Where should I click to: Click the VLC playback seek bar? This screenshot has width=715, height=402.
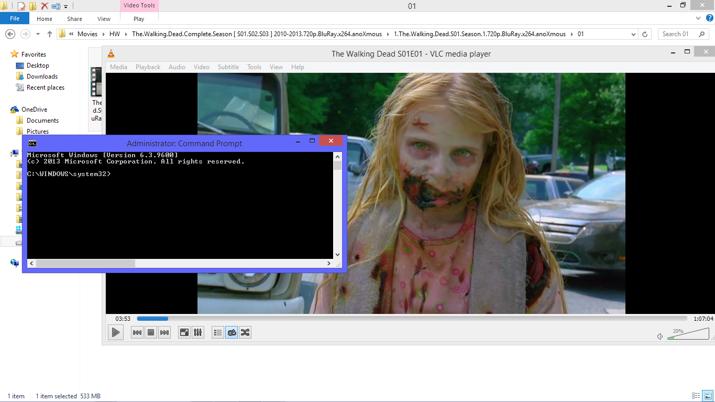coord(411,319)
